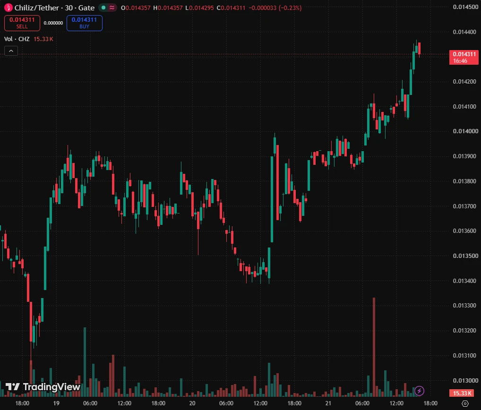
Task: Click the 0.014100 price axis label
Action: tap(465, 107)
